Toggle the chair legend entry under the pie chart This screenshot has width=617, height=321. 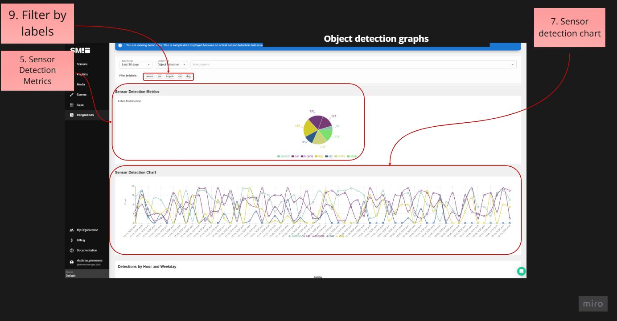tap(352, 156)
